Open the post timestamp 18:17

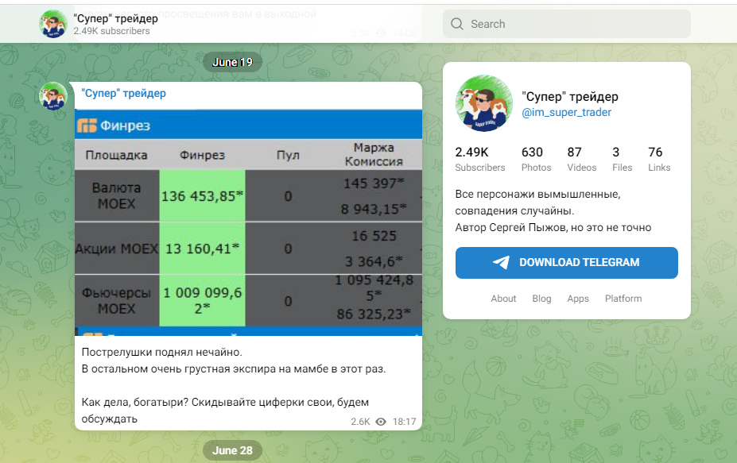pyautogui.click(x=404, y=422)
